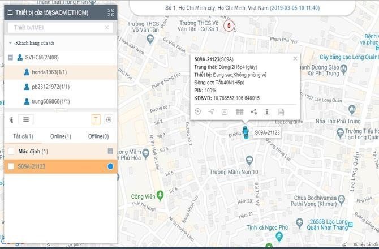Open the report document icon in popup
The height and width of the screenshot is (249, 379).
coord(281,112)
